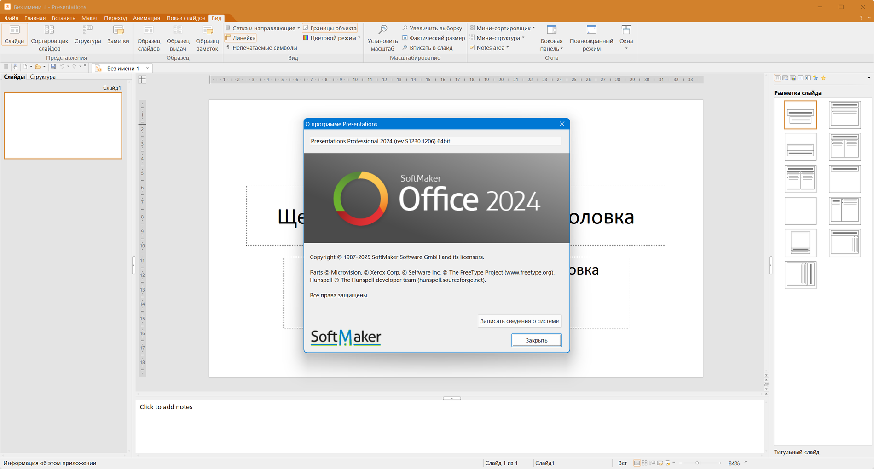The image size is (874, 469).
Task: Switch to the Главная ribbon tab
Action: pos(35,18)
